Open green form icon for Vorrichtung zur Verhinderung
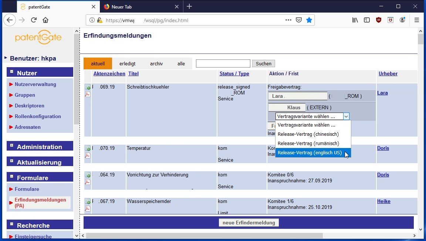 (x=88, y=175)
